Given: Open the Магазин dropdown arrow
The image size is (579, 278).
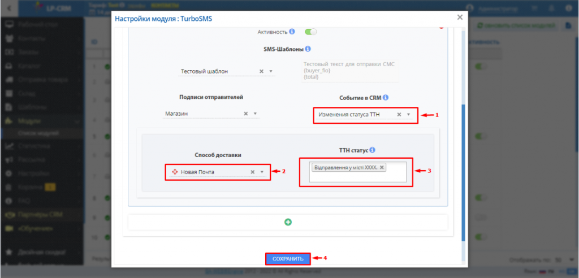Looking at the screenshot, I should [255, 114].
